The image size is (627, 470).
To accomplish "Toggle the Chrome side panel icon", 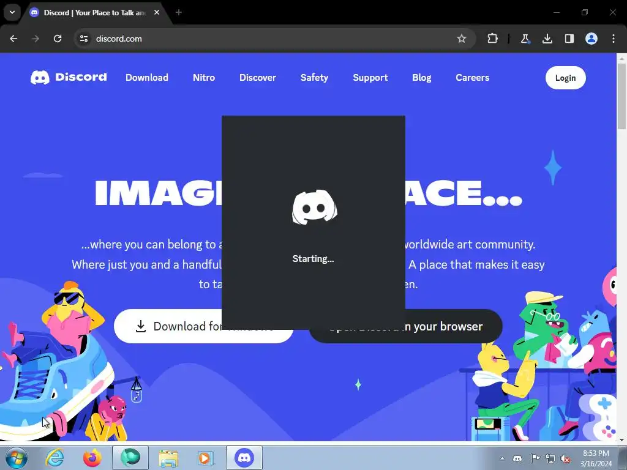I will pyautogui.click(x=569, y=39).
